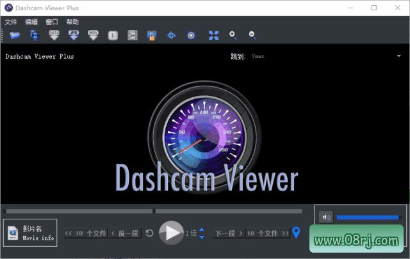Decrease playback speed with down arrow
This screenshot has height=259, width=410.
(201, 237)
